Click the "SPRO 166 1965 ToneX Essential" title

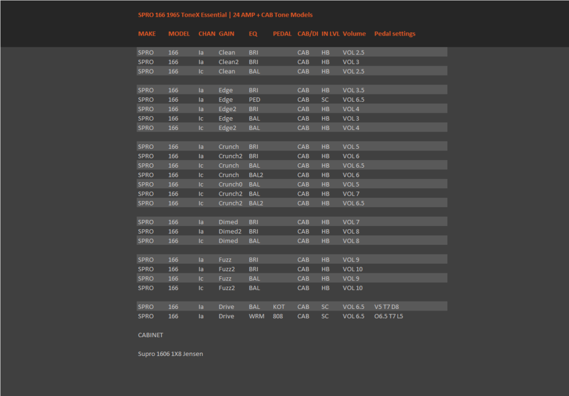coord(182,15)
